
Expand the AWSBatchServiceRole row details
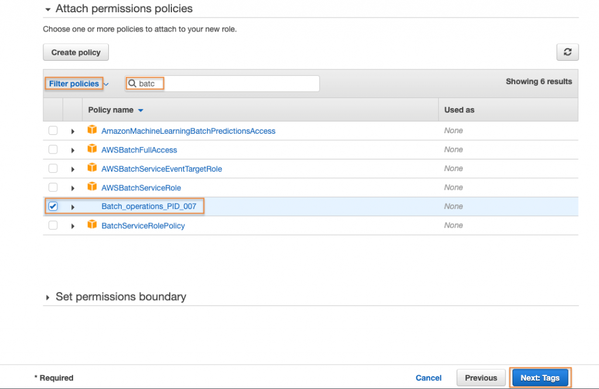[71, 187]
